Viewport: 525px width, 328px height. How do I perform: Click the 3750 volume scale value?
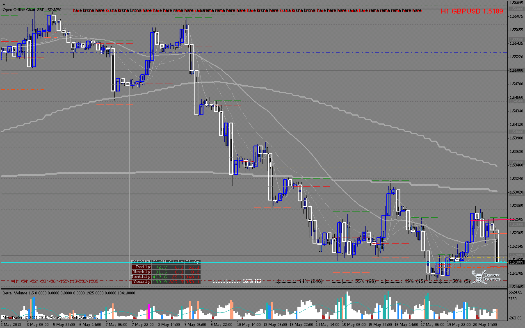pyautogui.click(x=514, y=299)
